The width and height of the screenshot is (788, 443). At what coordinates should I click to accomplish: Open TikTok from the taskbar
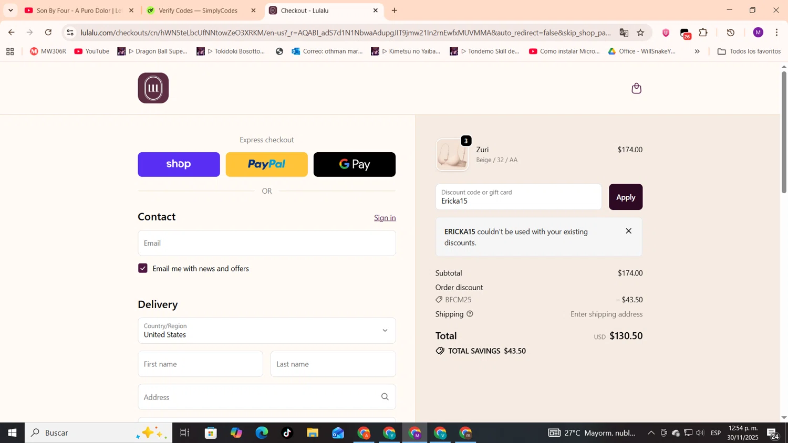click(287, 433)
